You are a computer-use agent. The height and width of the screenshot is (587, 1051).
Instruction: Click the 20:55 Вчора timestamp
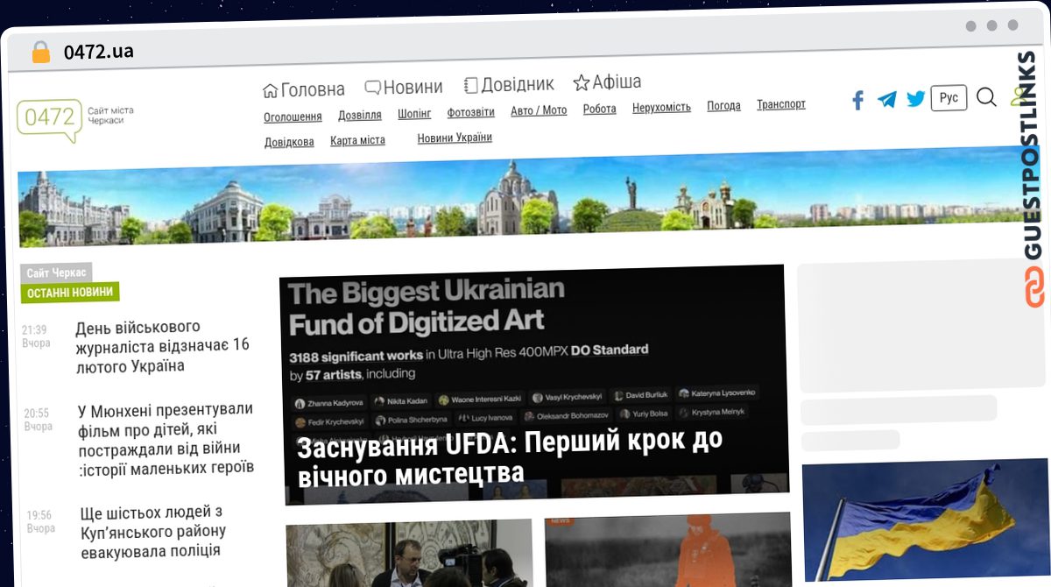coord(38,420)
